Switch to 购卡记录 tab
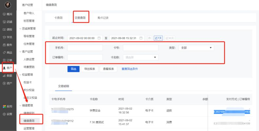The image size is (259, 131). 103,18
